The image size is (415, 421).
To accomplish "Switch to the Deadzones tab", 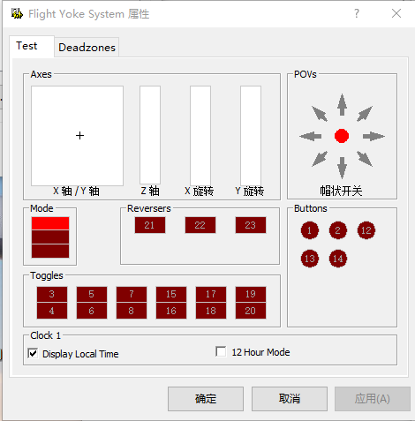I will (x=87, y=48).
